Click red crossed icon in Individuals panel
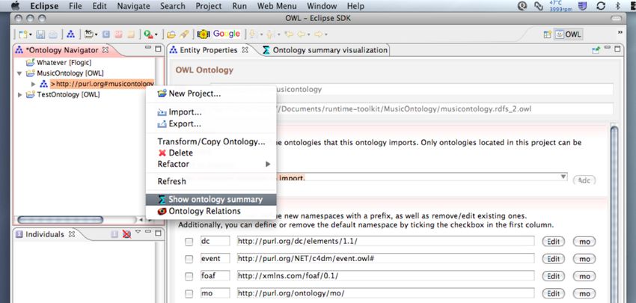Image resolution: width=636 pixels, height=303 pixels. [126, 234]
